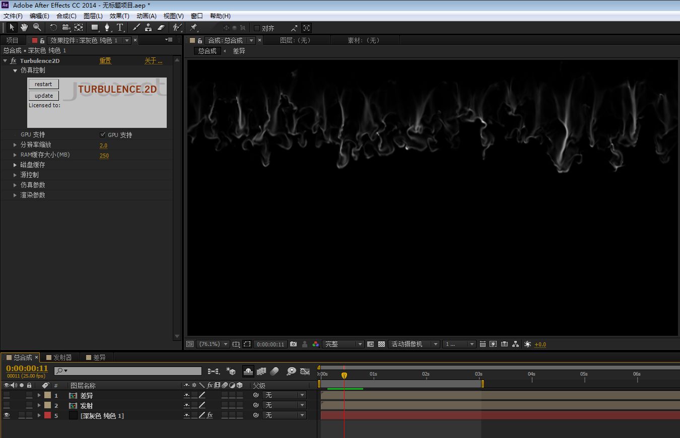680x438 pixels.
Task: Select the Roto Brush tool
Action: tap(177, 28)
